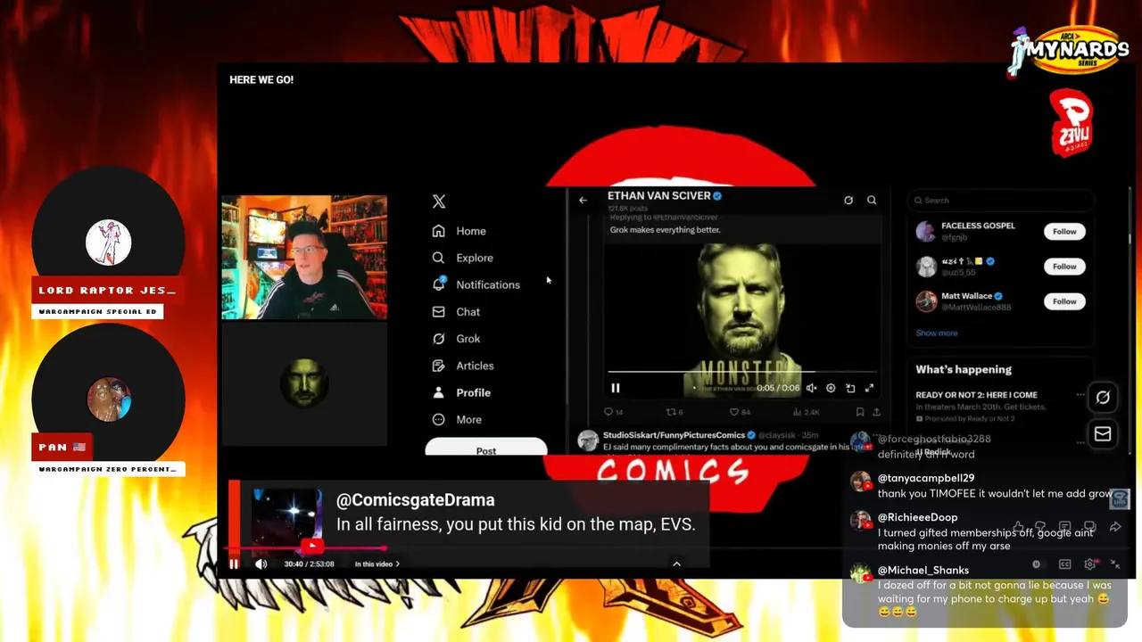
Task: Open StudioSiskart/FunnyPicturesComics profile name
Action: coord(674,435)
